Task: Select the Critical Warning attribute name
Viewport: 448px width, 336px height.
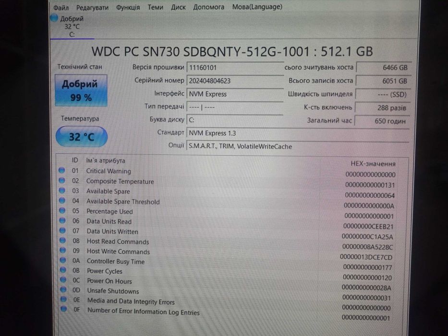Action: (x=109, y=171)
